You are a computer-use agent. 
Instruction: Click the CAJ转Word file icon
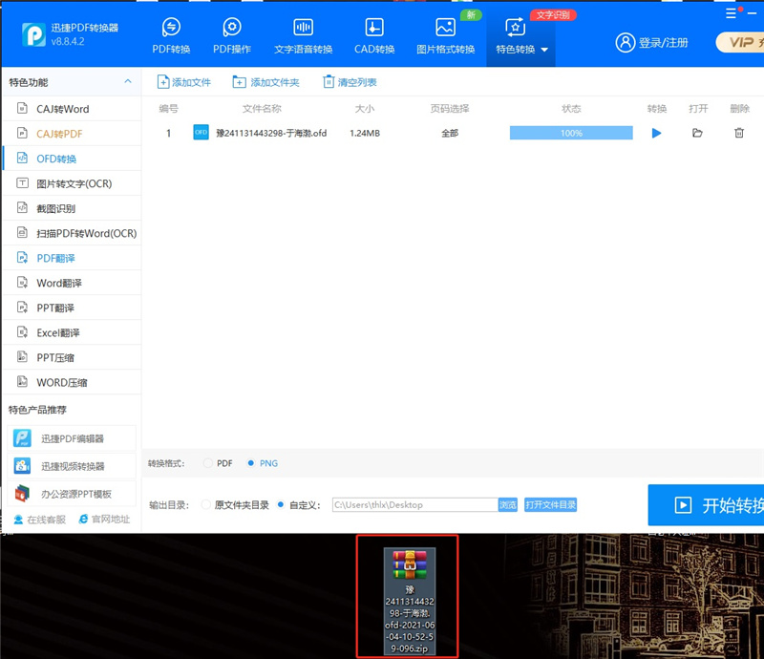[22, 108]
